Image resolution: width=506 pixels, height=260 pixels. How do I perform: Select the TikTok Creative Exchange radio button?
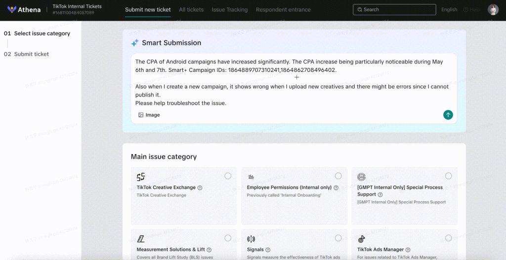pyautogui.click(x=228, y=176)
